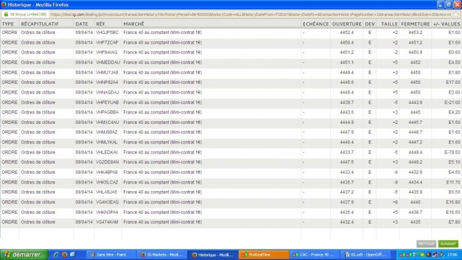Click the E11.70 value
Image resolution: width=462 pixels, height=260 pixels.
[453, 182]
